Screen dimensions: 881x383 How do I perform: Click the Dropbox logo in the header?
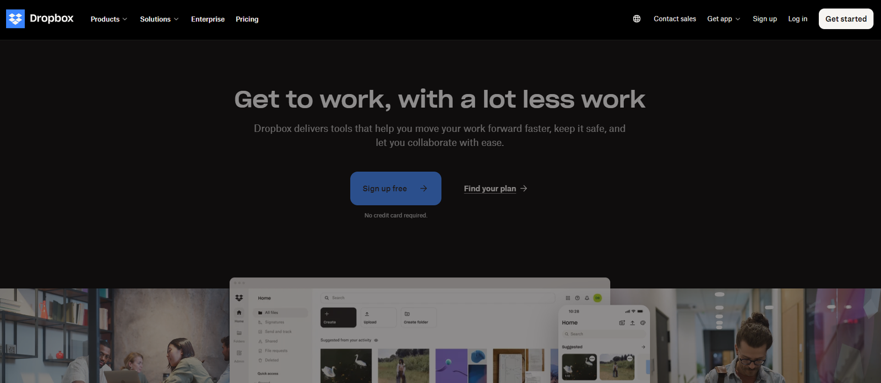click(40, 19)
